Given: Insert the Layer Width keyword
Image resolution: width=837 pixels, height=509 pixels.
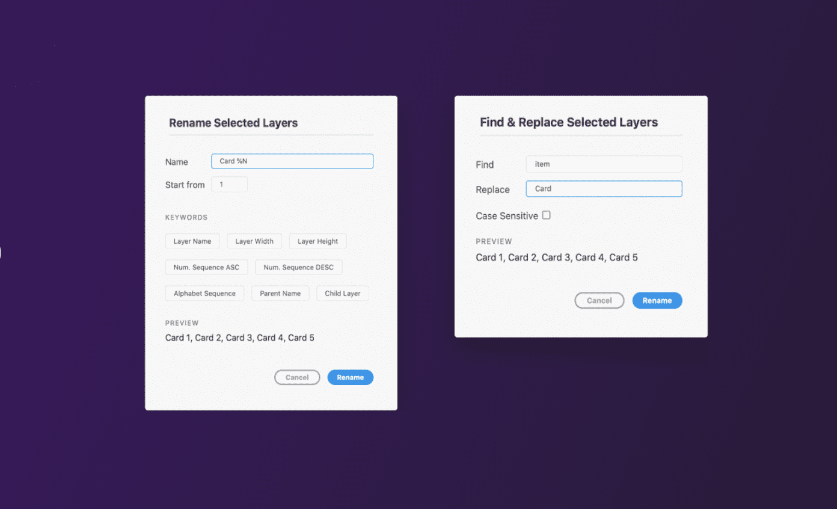Looking at the screenshot, I should click(254, 241).
